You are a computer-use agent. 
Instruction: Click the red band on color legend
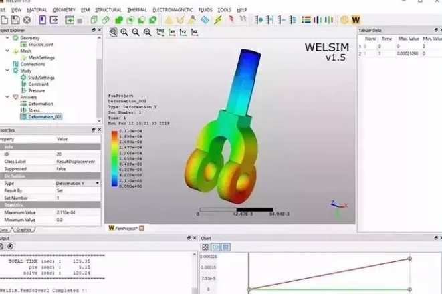pos(114,133)
